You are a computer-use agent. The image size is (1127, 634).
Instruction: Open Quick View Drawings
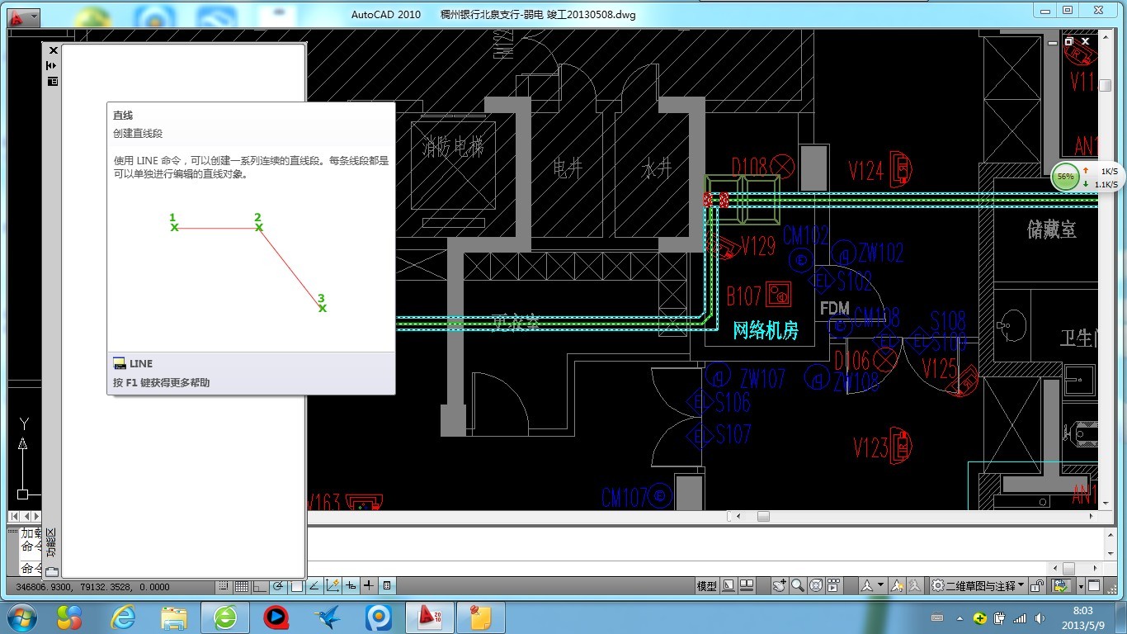coord(747,586)
